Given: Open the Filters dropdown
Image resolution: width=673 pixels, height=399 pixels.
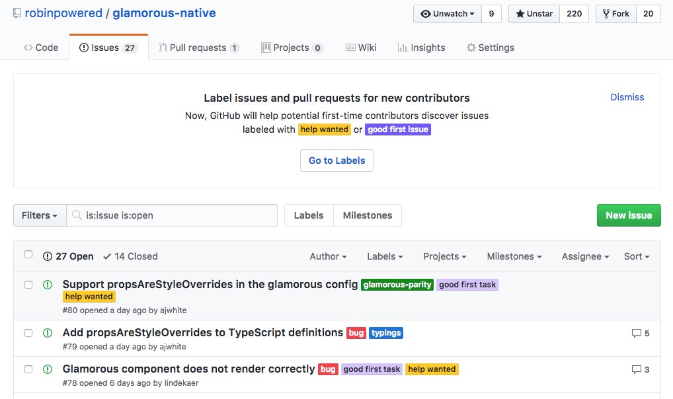Looking at the screenshot, I should [x=40, y=215].
